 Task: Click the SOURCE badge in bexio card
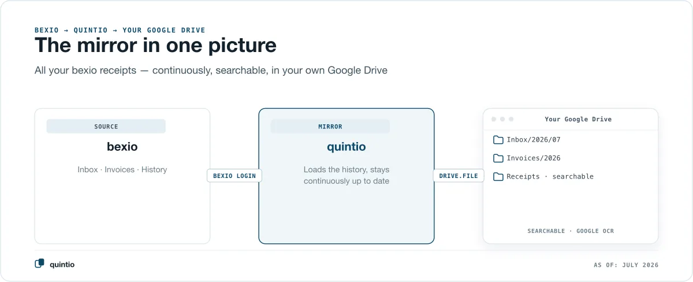point(106,127)
